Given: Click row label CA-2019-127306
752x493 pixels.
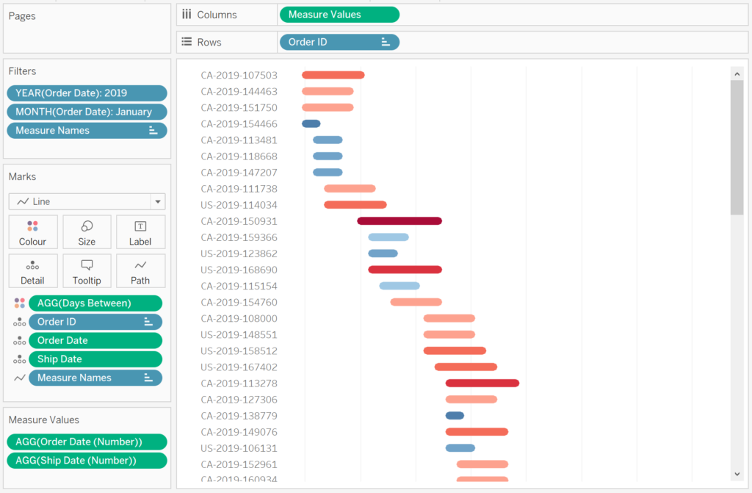Looking at the screenshot, I should pyautogui.click(x=239, y=400).
